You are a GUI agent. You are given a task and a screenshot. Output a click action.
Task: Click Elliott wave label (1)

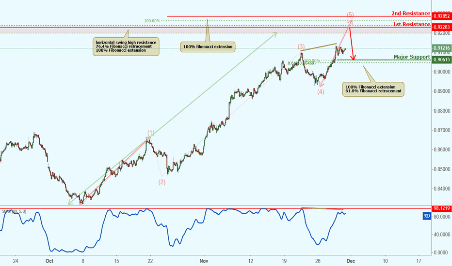[151, 133]
